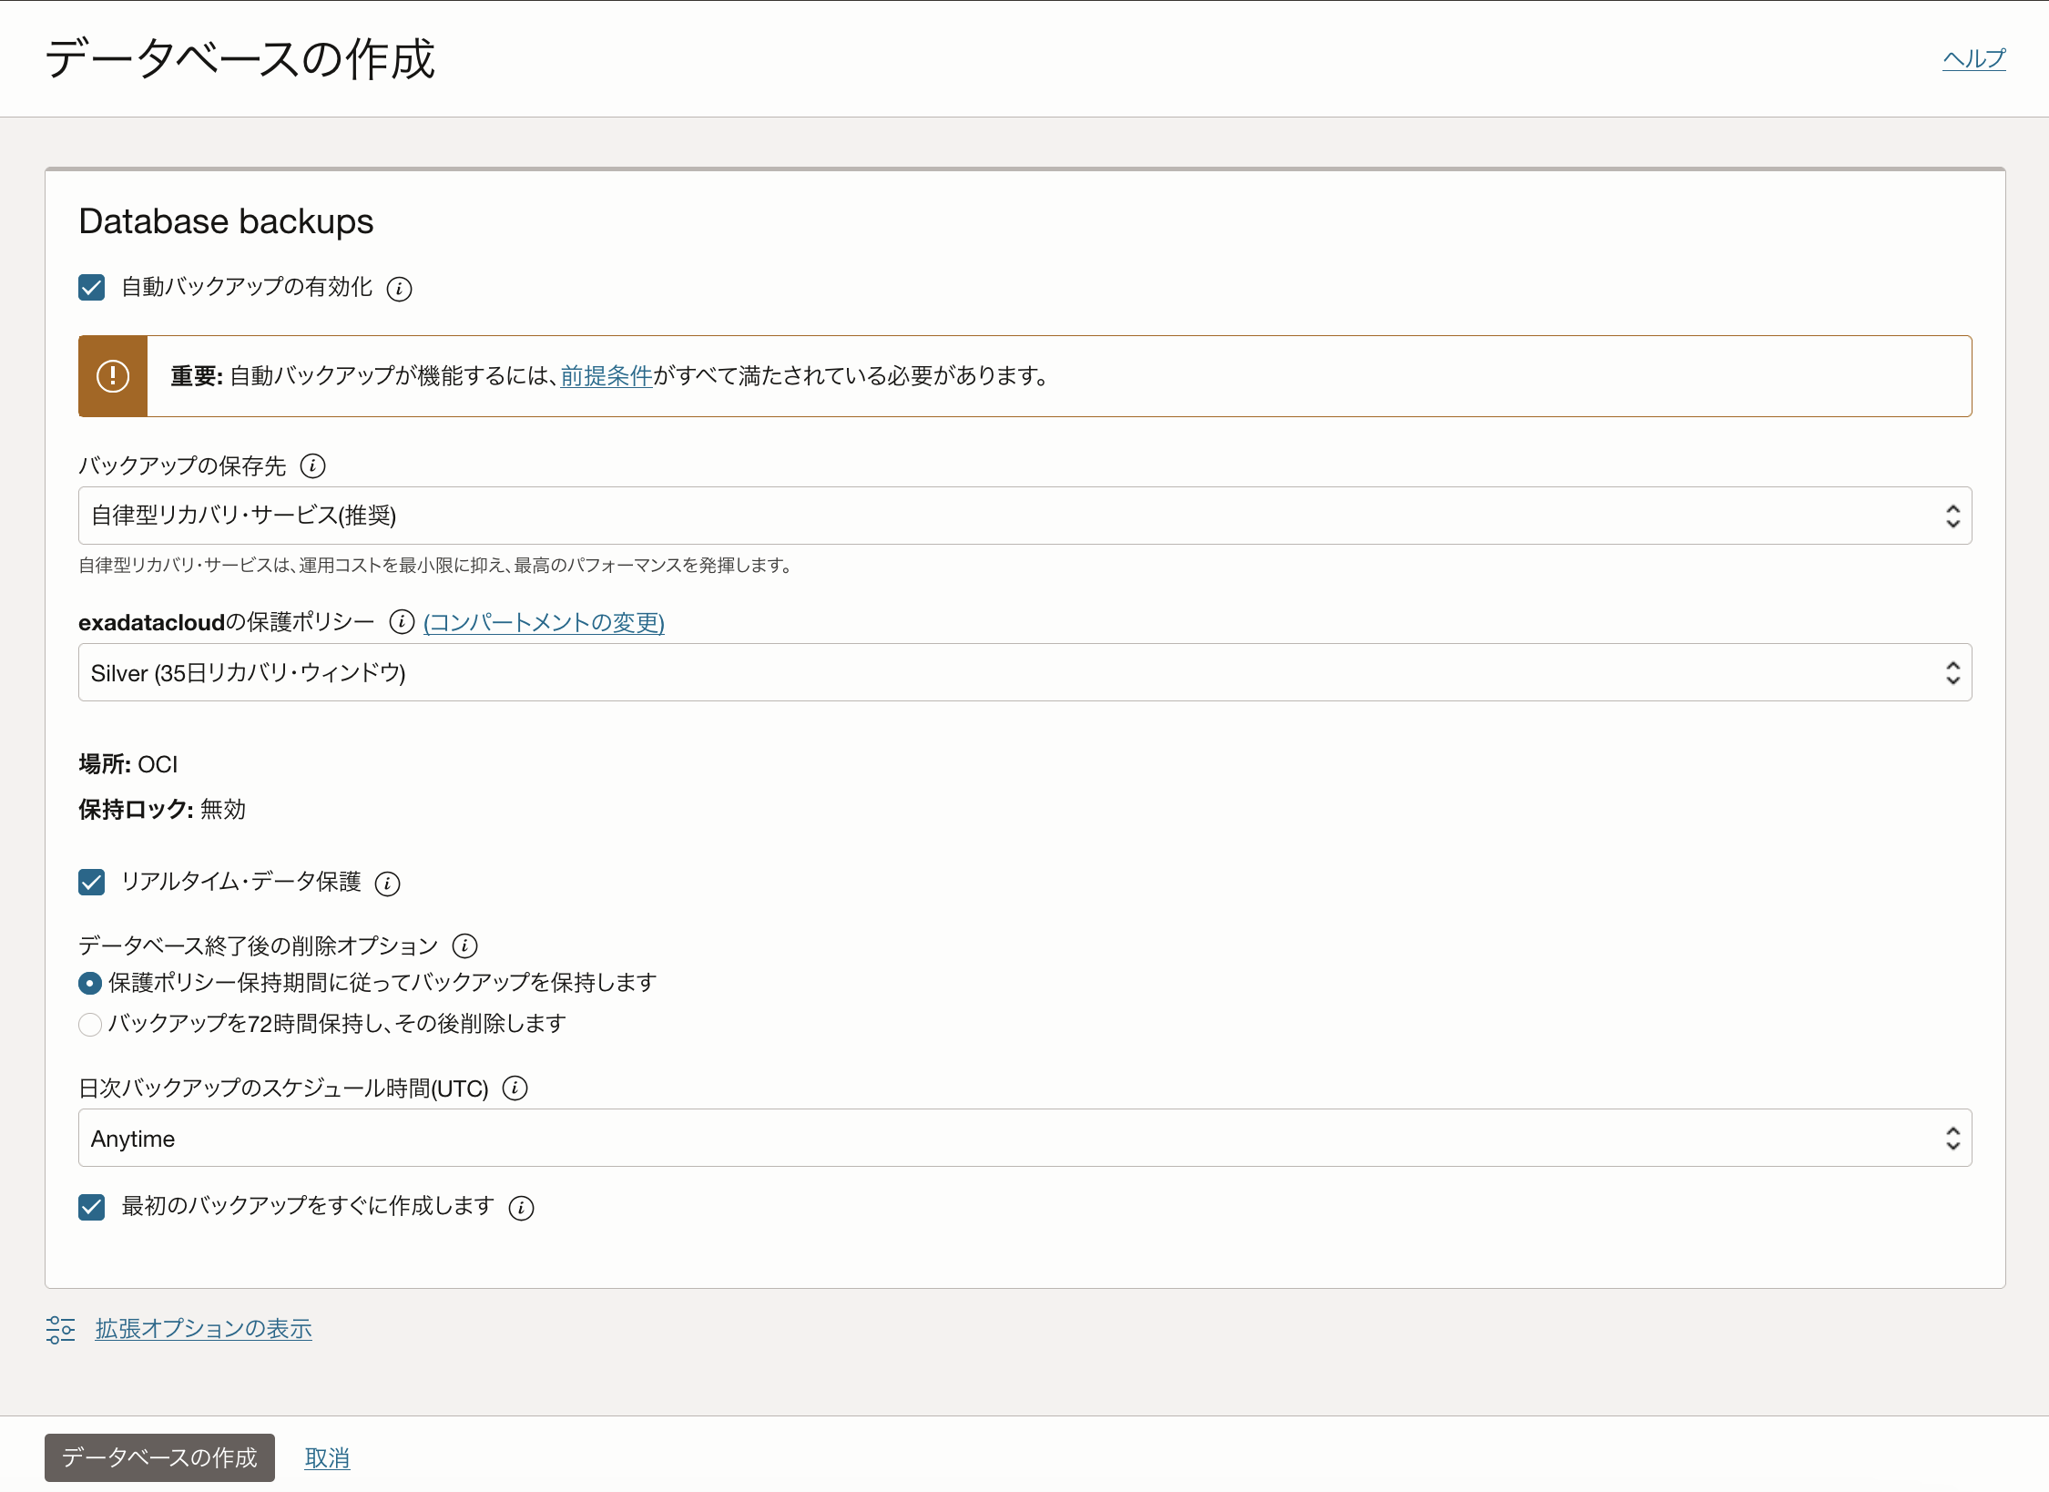2049x1492 pixels.
Task: Open the コンパートメントの変更 link
Action: (x=544, y=623)
